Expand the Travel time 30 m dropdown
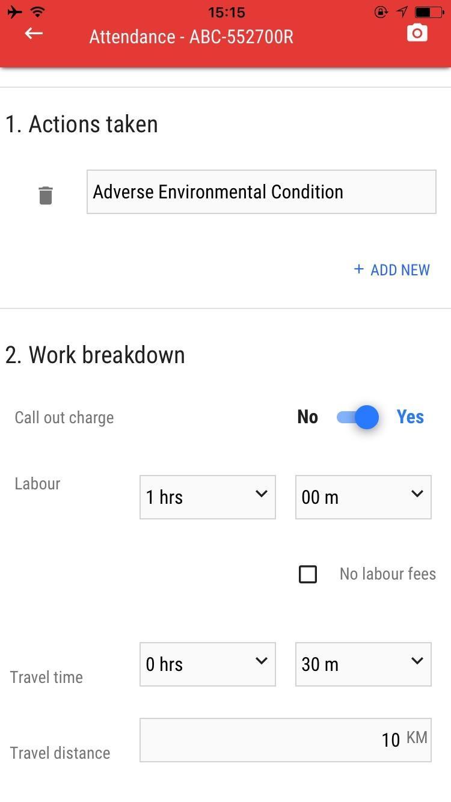The image size is (451, 802). [363, 664]
